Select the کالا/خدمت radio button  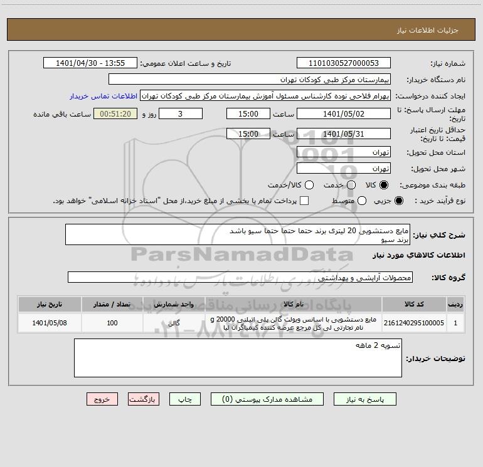(309, 185)
